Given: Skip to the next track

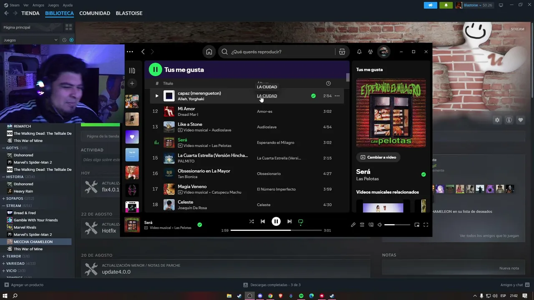Looking at the screenshot, I should pos(289,221).
